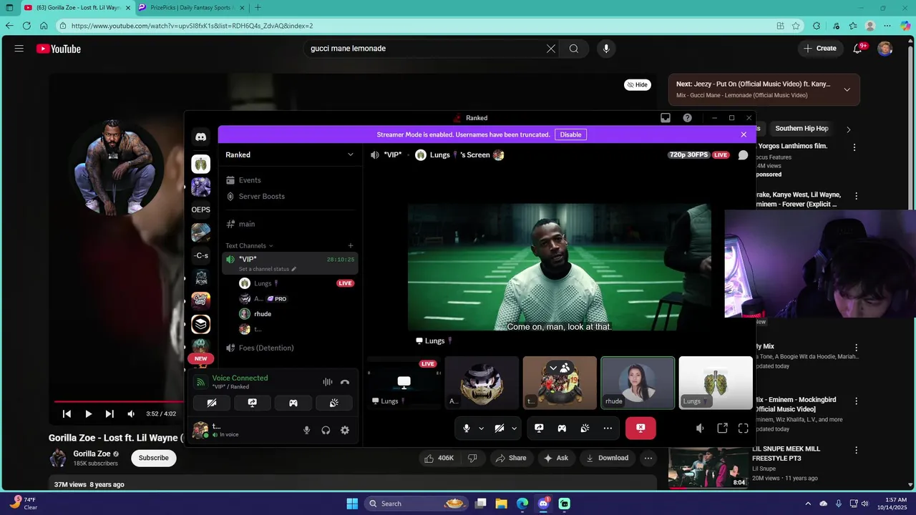Screen dimensions: 916x515
Task: Expand the Next up Jeezy playlist panel
Action: pyautogui.click(x=847, y=89)
